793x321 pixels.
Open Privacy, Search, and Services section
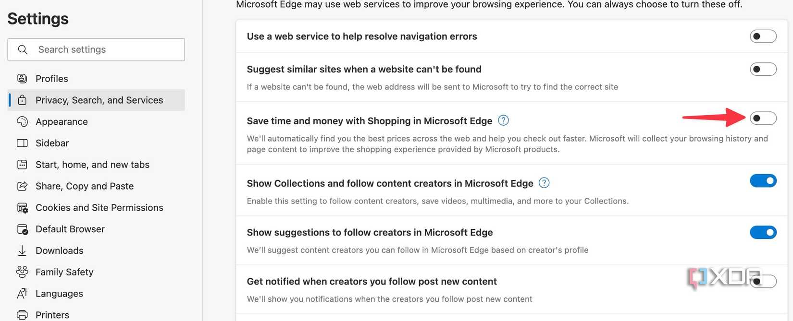(99, 100)
